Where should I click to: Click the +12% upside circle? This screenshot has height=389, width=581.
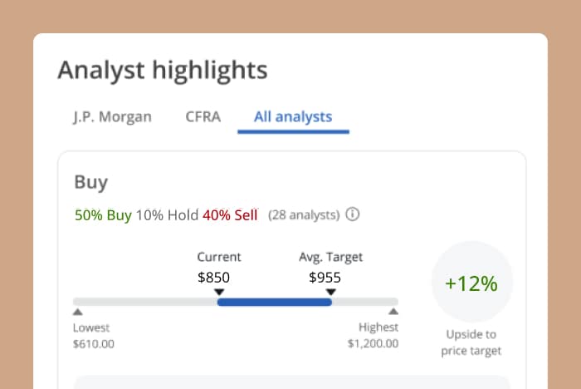[x=471, y=283]
